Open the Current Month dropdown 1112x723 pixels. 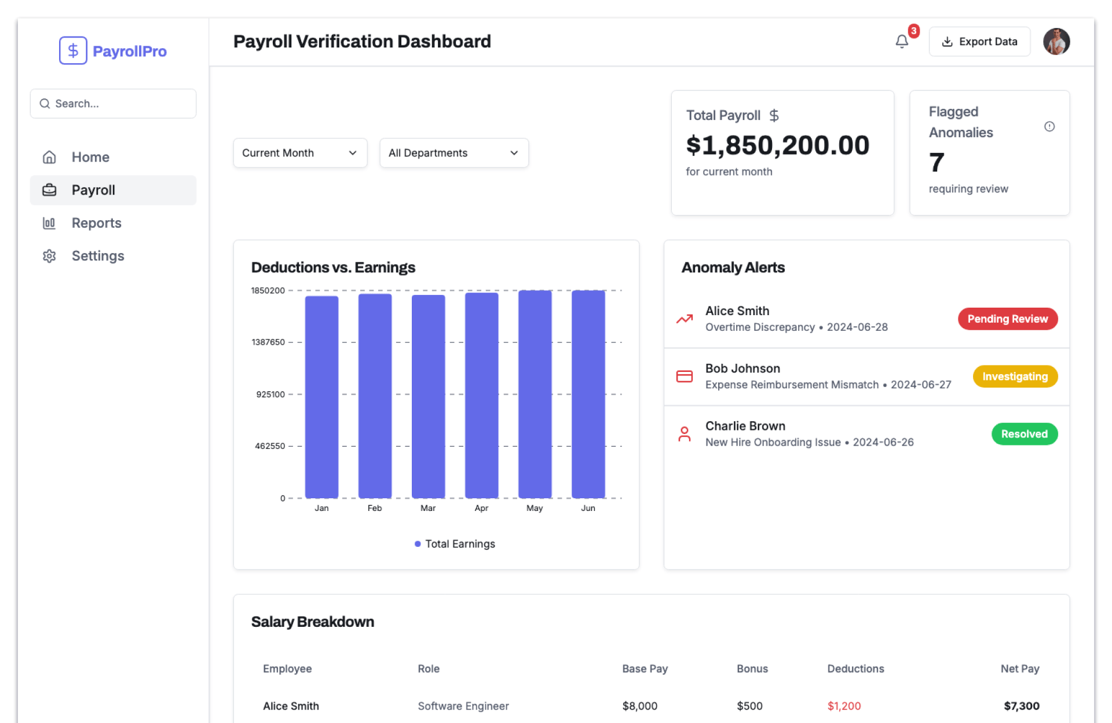299,153
